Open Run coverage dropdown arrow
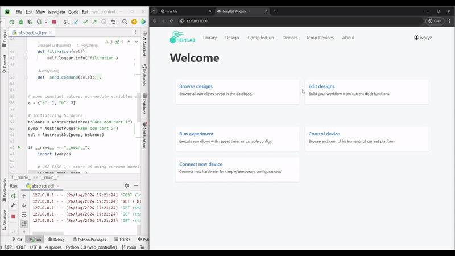455x256 pixels. click(x=46, y=22)
